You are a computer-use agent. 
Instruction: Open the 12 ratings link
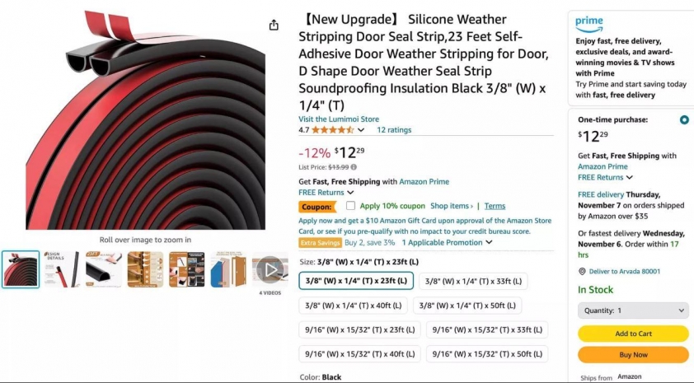coord(394,130)
